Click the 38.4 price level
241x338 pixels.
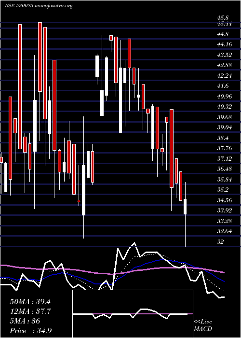pyautogui.click(x=223, y=138)
